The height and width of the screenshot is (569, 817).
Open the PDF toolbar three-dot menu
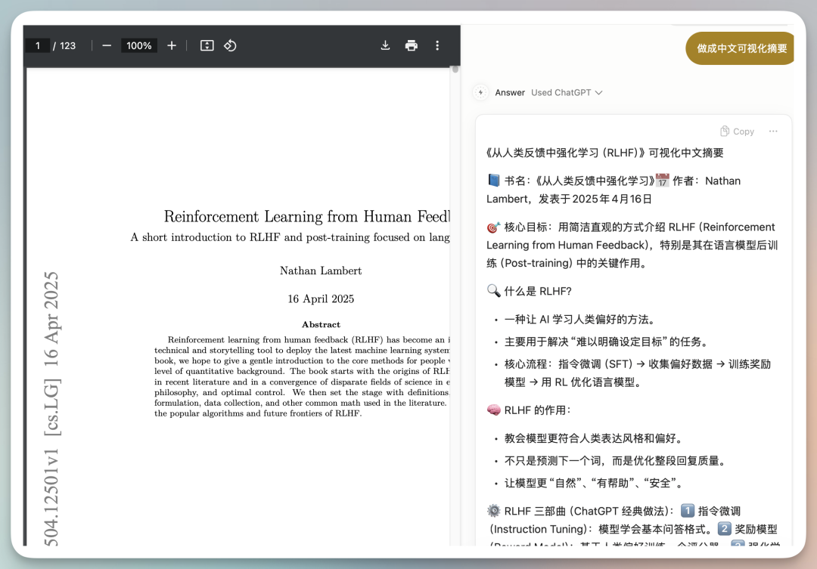[x=437, y=45]
